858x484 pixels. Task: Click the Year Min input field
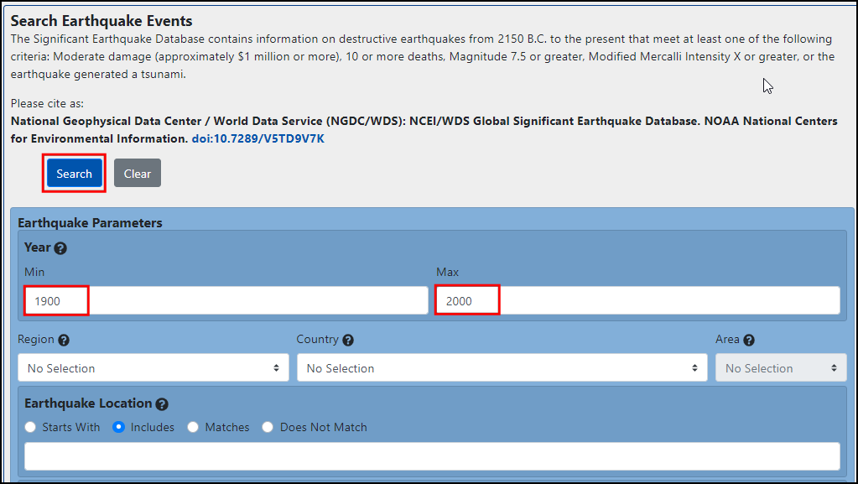226,300
